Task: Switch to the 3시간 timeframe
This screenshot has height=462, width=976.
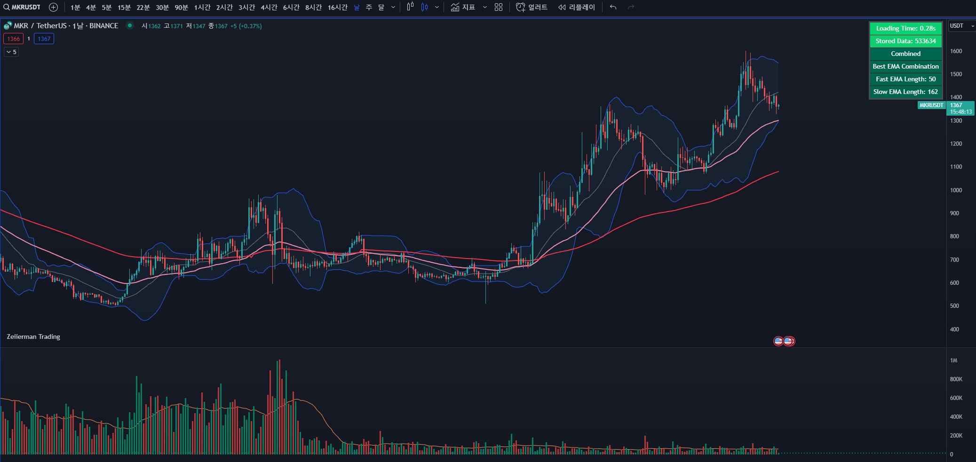Action: [x=246, y=7]
